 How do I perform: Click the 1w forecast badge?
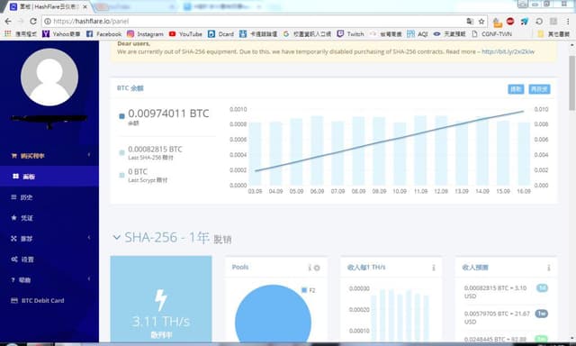coord(542,314)
